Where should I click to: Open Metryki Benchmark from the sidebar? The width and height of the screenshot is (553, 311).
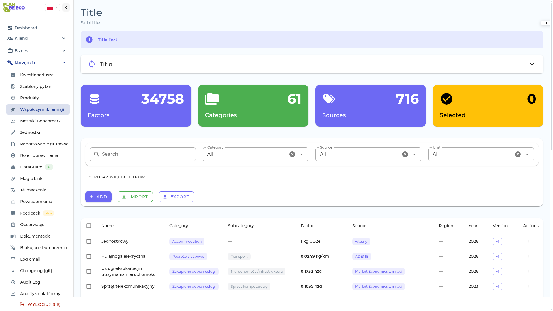coord(41,121)
